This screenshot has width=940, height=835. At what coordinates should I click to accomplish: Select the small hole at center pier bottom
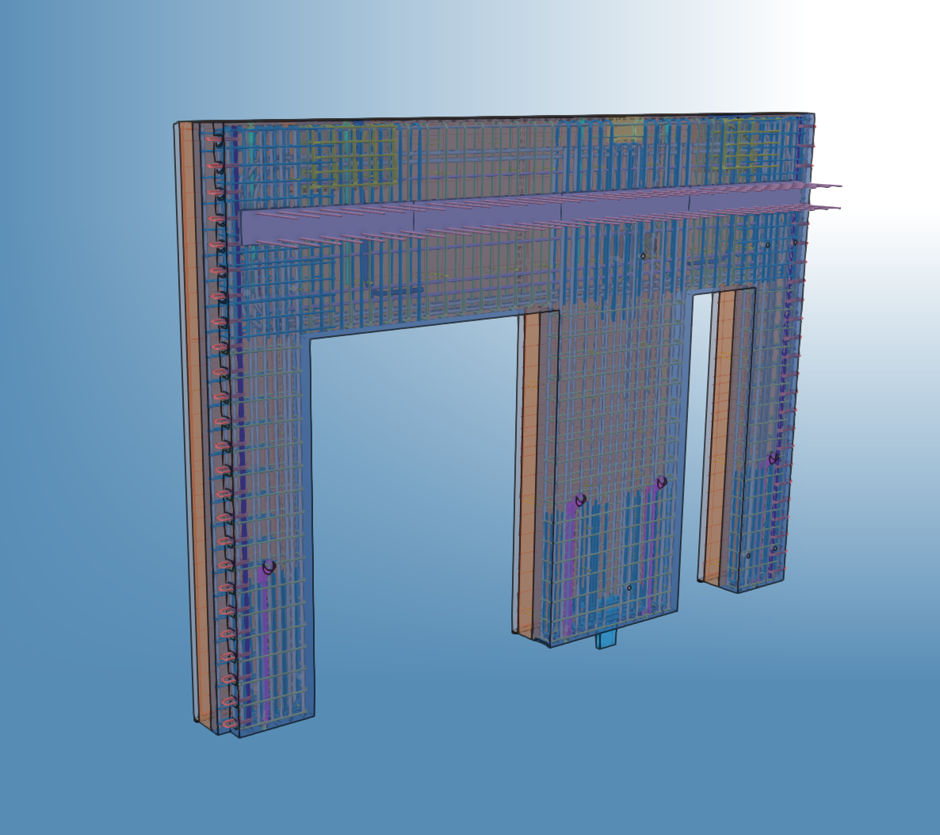[x=629, y=588]
